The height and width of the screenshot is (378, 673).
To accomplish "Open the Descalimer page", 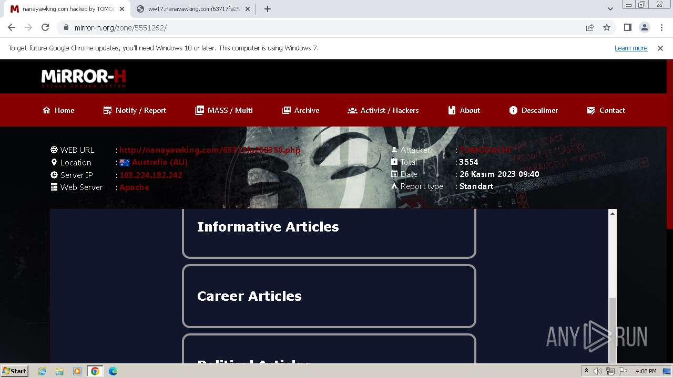I will (x=534, y=110).
